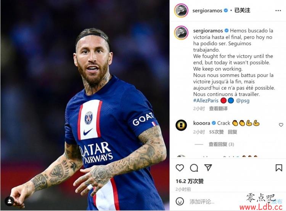286x211 pixels.
Task: Reply to kooora's comment with 回复
Action: (232, 132)
